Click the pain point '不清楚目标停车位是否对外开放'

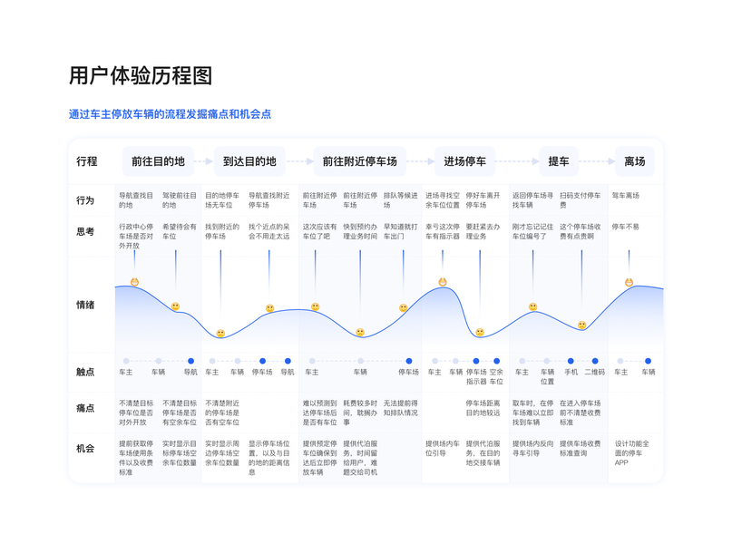[x=136, y=413]
